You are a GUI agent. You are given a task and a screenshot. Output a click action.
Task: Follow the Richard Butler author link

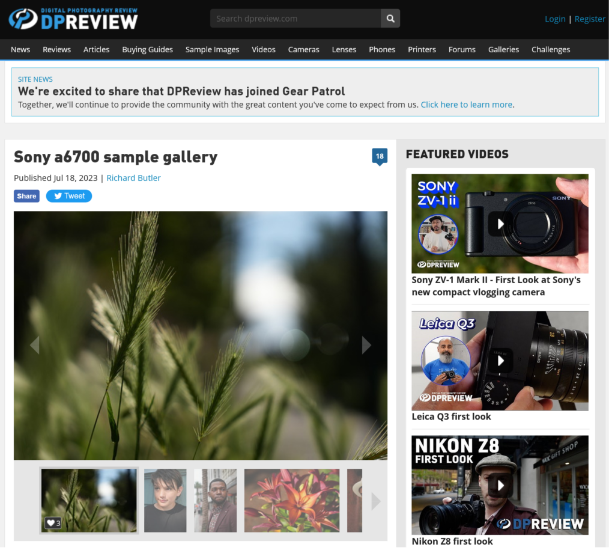point(133,178)
